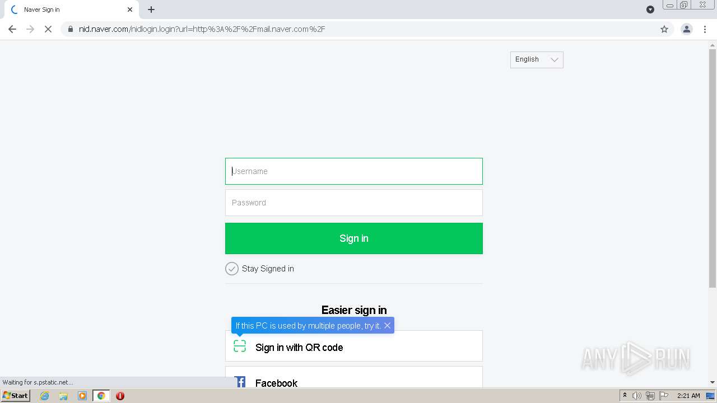Click the volume speaker tray icon
The height and width of the screenshot is (403, 717).
coord(637,396)
